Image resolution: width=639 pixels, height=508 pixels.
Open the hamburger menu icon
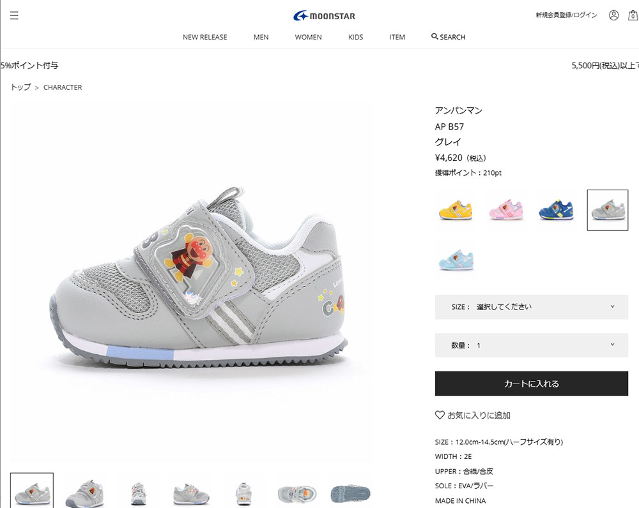(14, 15)
